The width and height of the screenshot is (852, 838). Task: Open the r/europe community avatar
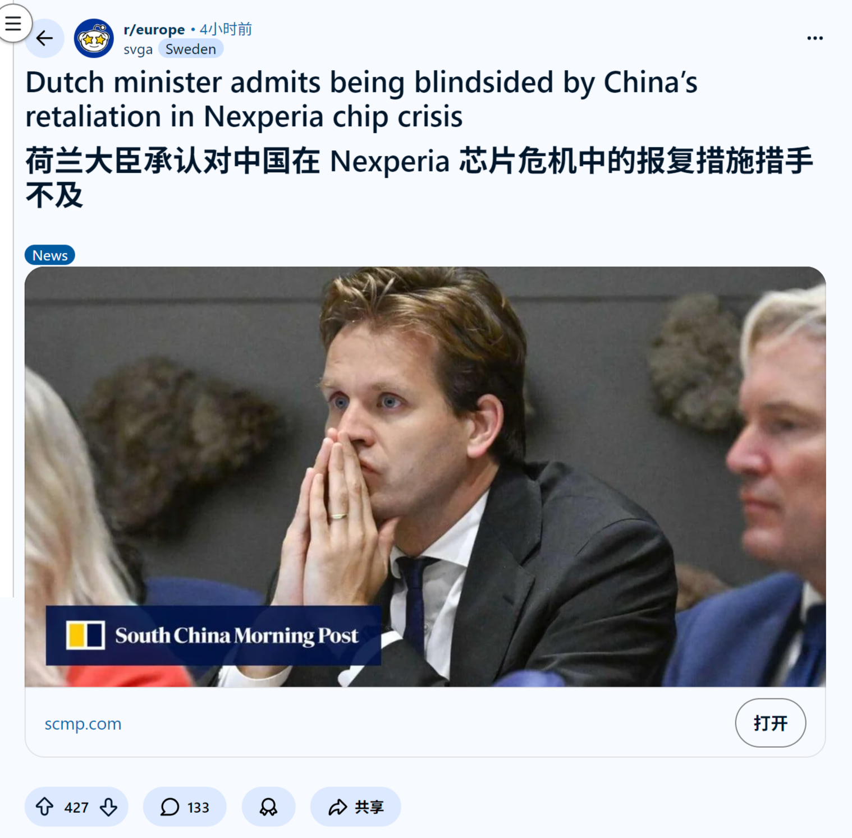point(94,38)
